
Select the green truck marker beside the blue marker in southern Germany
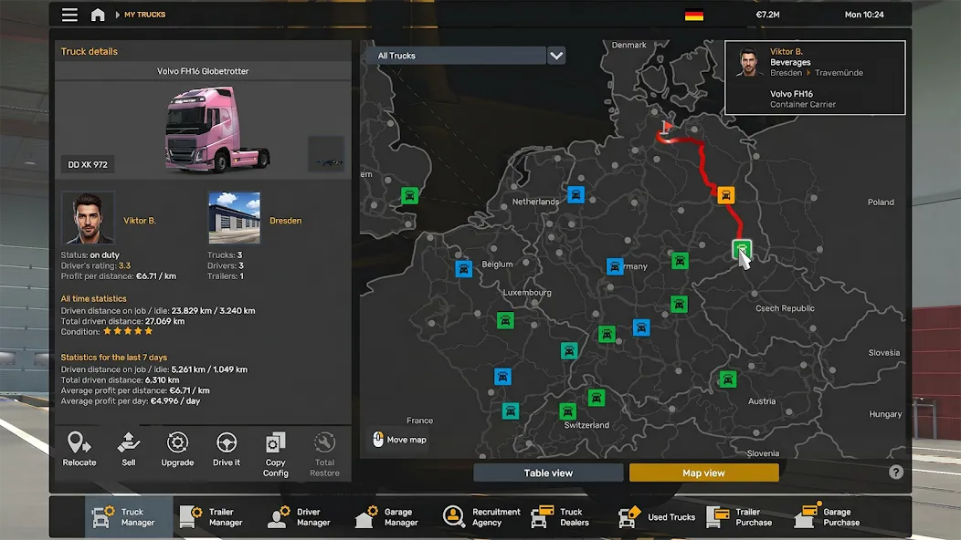click(607, 334)
